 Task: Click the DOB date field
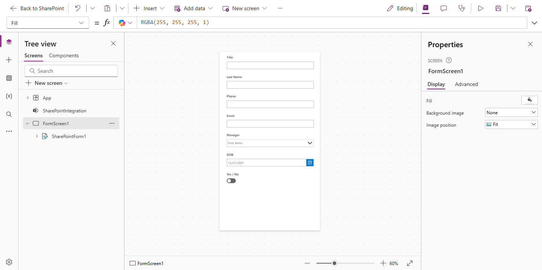(x=266, y=163)
